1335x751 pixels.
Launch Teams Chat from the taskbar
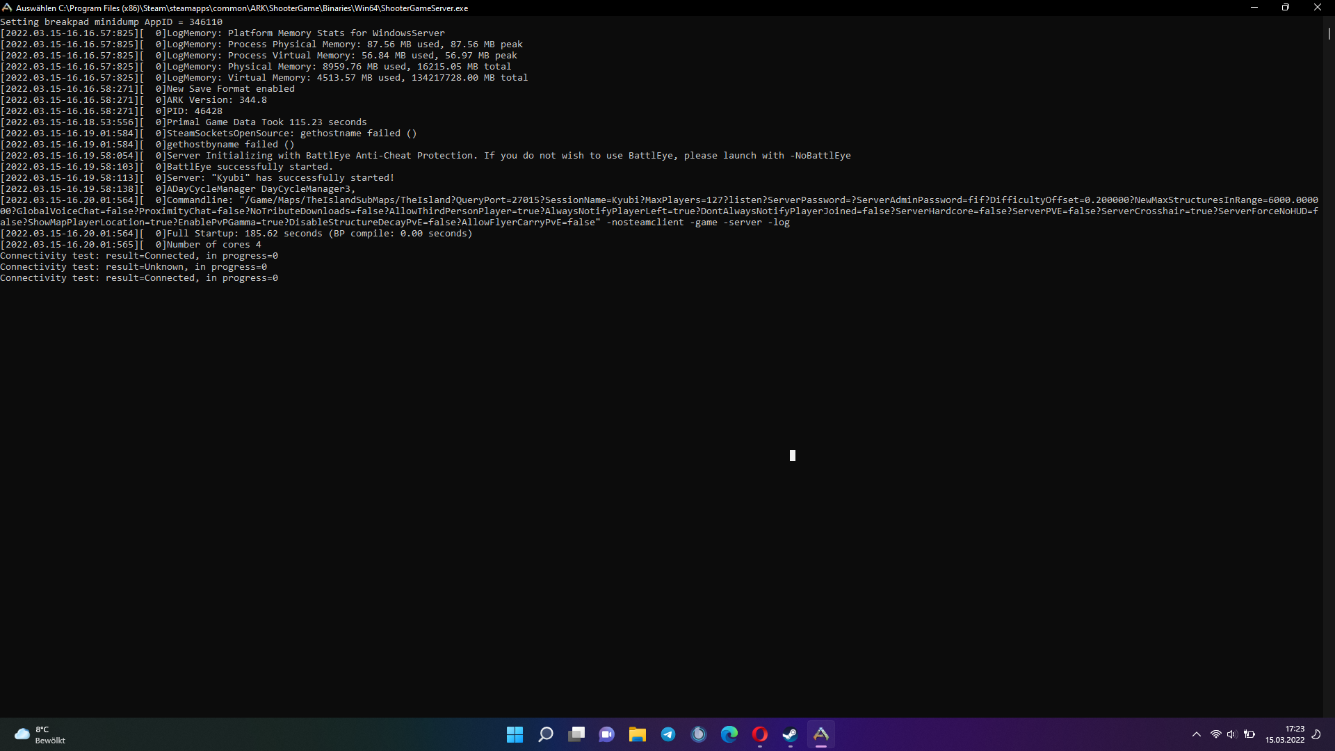click(x=607, y=734)
